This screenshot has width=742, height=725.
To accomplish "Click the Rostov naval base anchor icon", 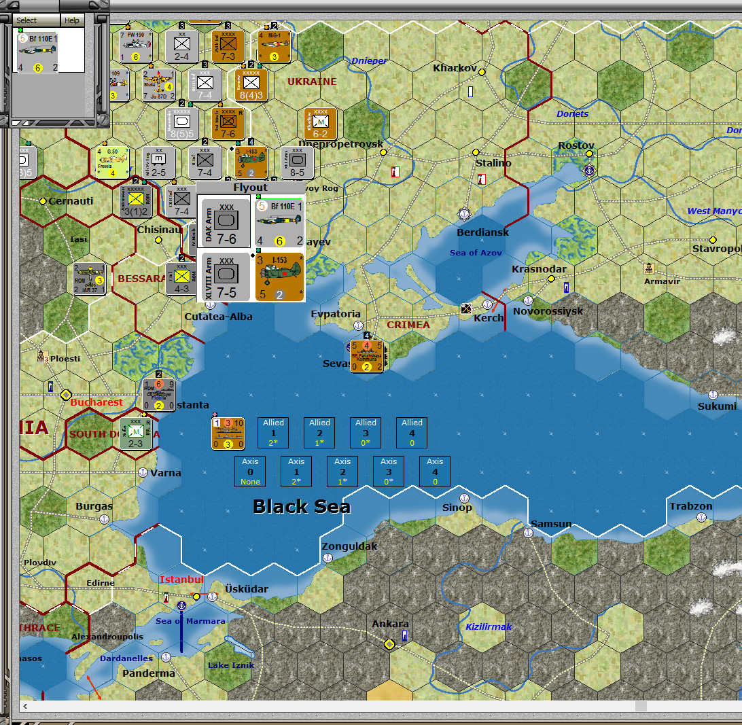I will [589, 171].
